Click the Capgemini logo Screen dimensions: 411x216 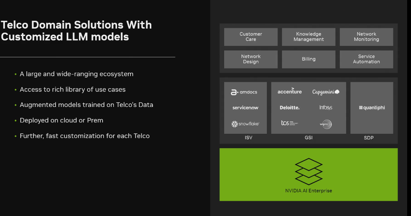[326, 92]
